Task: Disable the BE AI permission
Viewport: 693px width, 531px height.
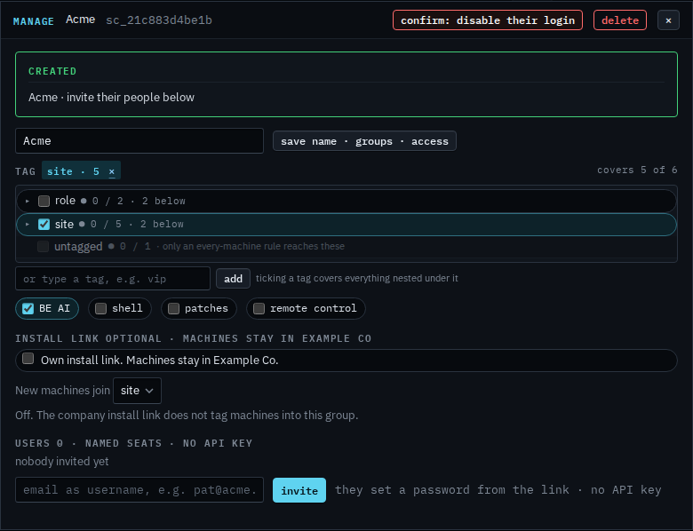Action: [28, 308]
